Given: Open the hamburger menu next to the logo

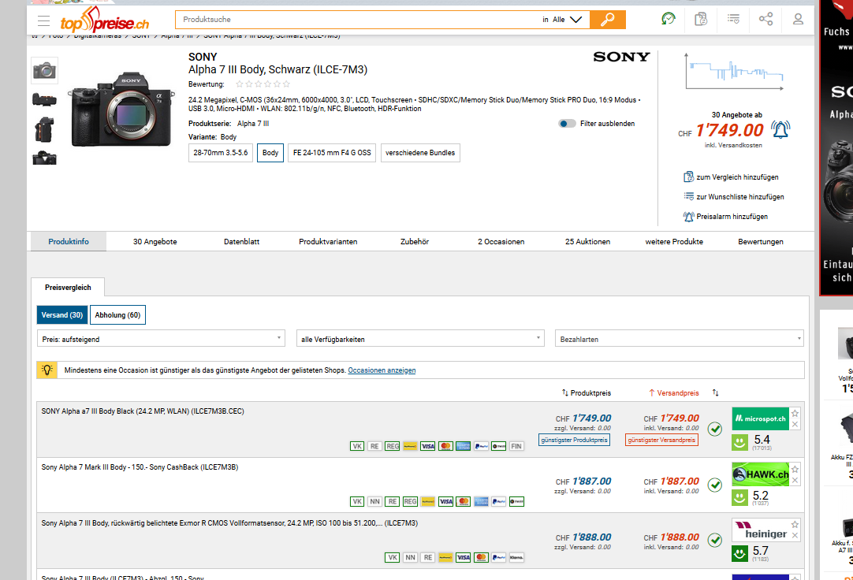Looking at the screenshot, I should (43, 20).
